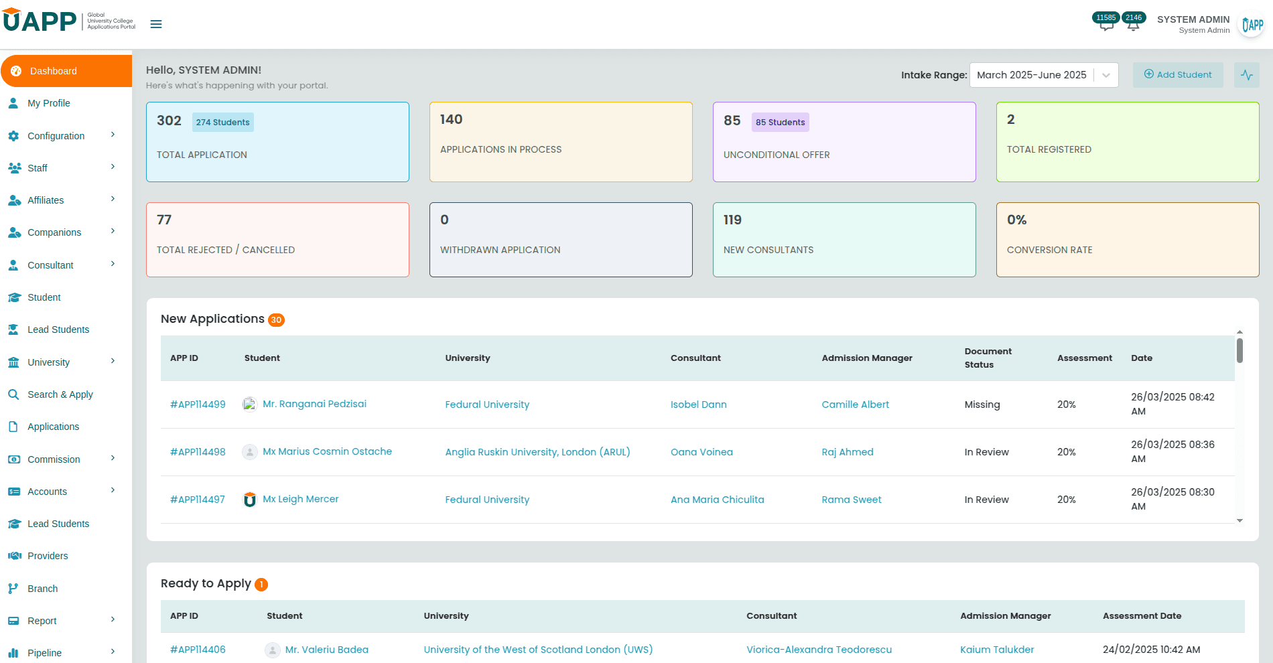Open the Total Rejected / Cancelled card
The image size is (1273, 663).
[277, 240]
